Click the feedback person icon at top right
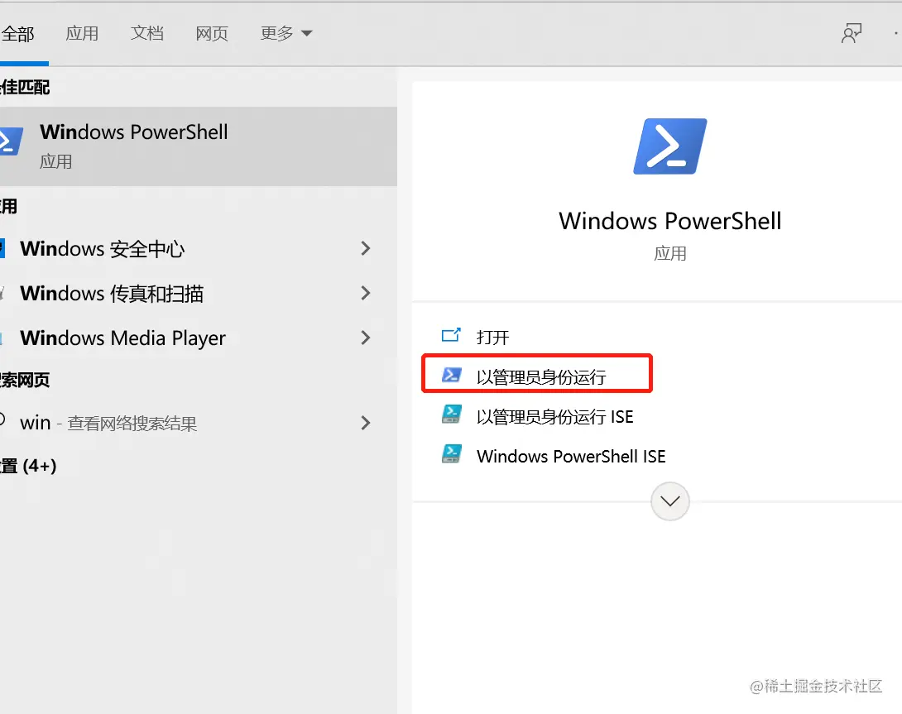Viewport: 902px width, 714px height. [x=852, y=33]
